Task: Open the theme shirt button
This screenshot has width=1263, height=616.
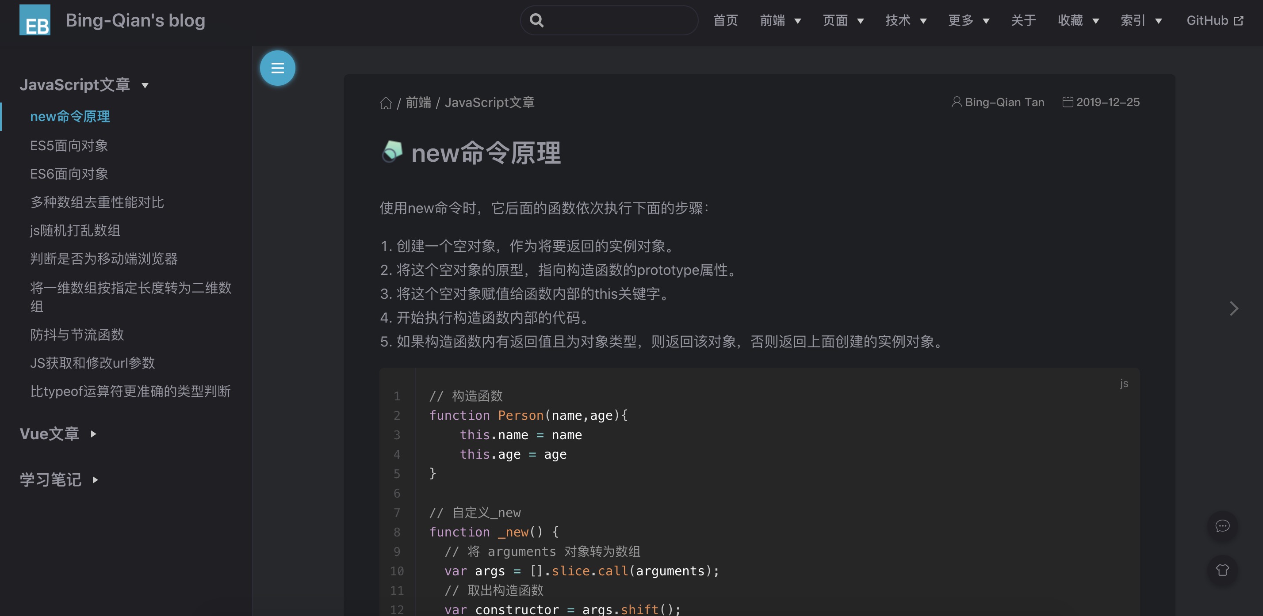Action: point(1222,570)
